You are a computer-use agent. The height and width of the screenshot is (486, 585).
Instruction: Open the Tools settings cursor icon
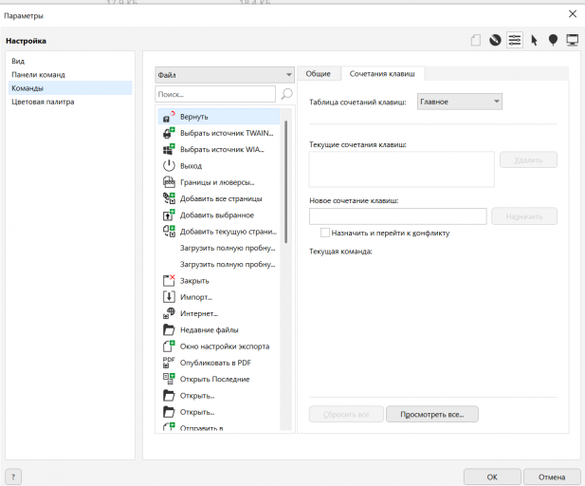(x=534, y=40)
